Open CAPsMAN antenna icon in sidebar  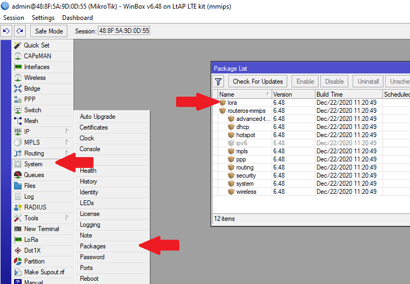17,56
